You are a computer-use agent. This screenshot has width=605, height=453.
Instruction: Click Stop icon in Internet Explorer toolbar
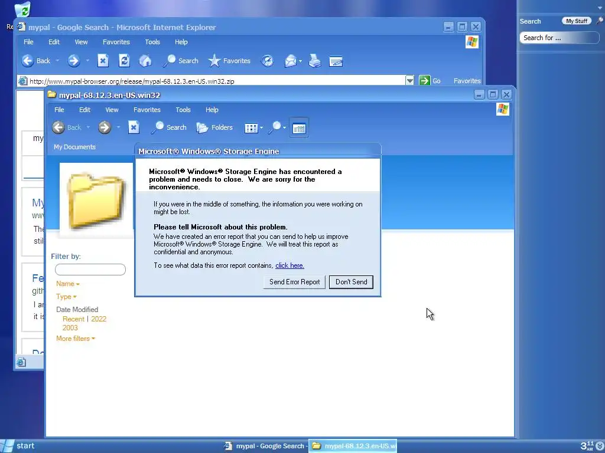(103, 61)
